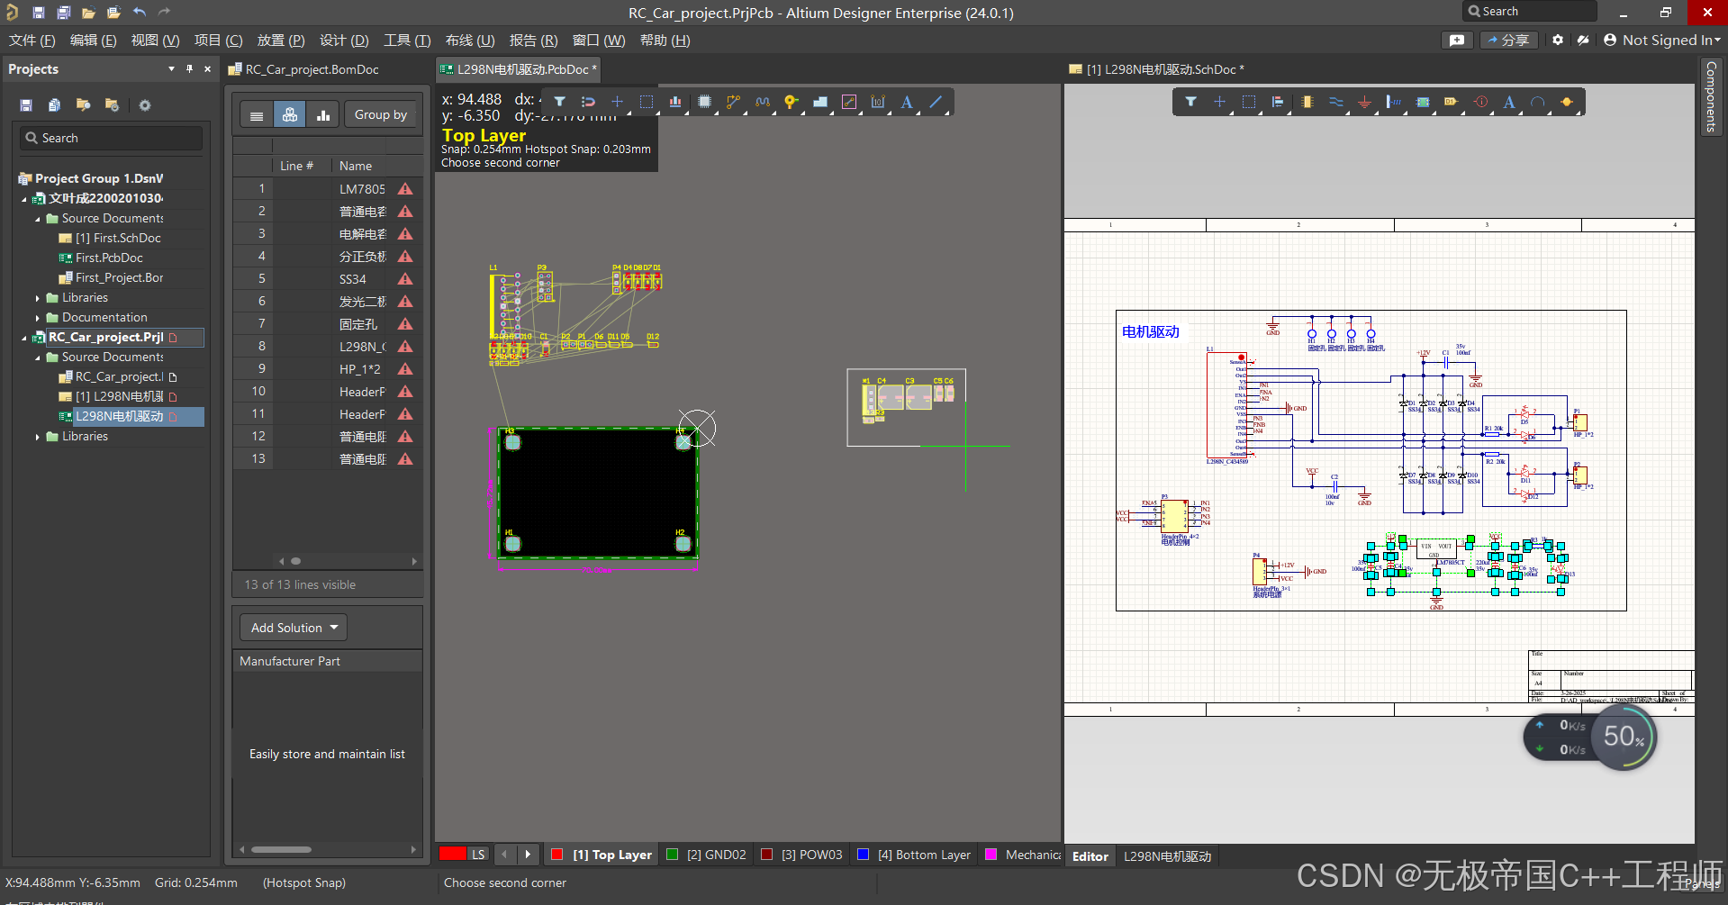Click the PCB align objects icon

coord(675,102)
